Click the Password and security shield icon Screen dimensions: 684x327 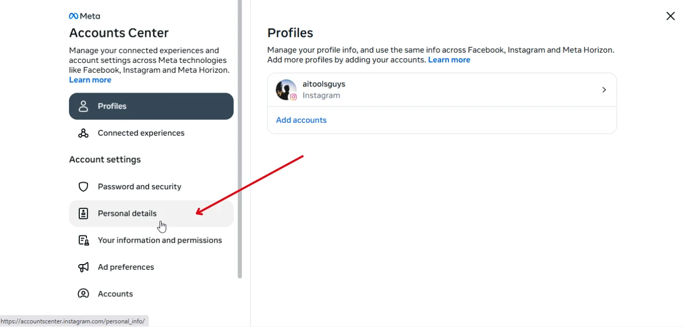coord(83,187)
